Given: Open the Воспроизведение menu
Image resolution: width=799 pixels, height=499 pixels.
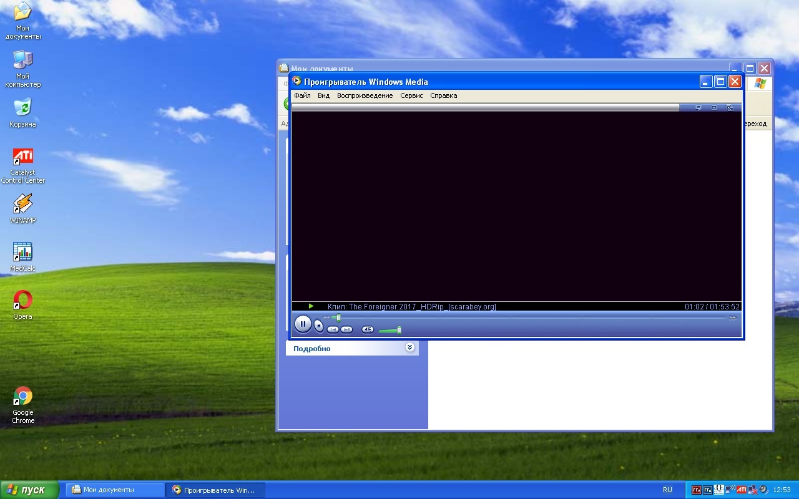Looking at the screenshot, I should [x=365, y=95].
